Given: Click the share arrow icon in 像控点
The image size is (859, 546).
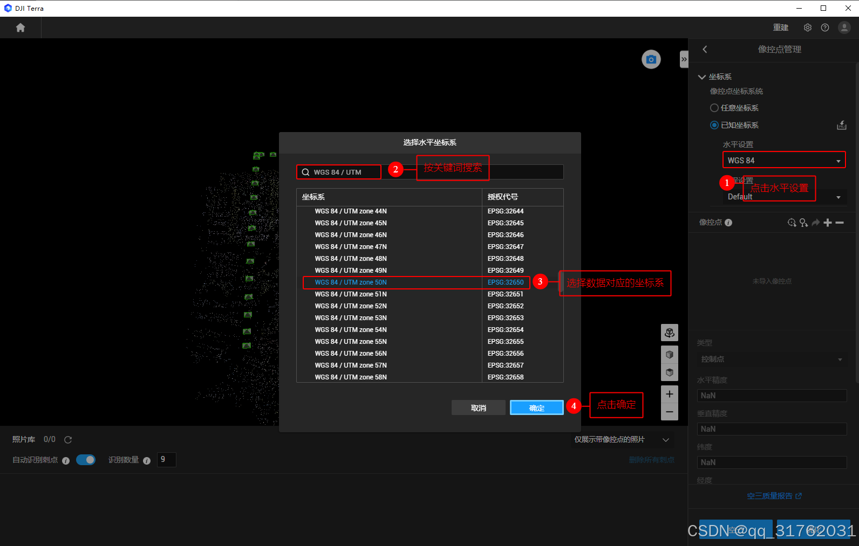Looking at the screenshot, I should click(x=816, y=223).
